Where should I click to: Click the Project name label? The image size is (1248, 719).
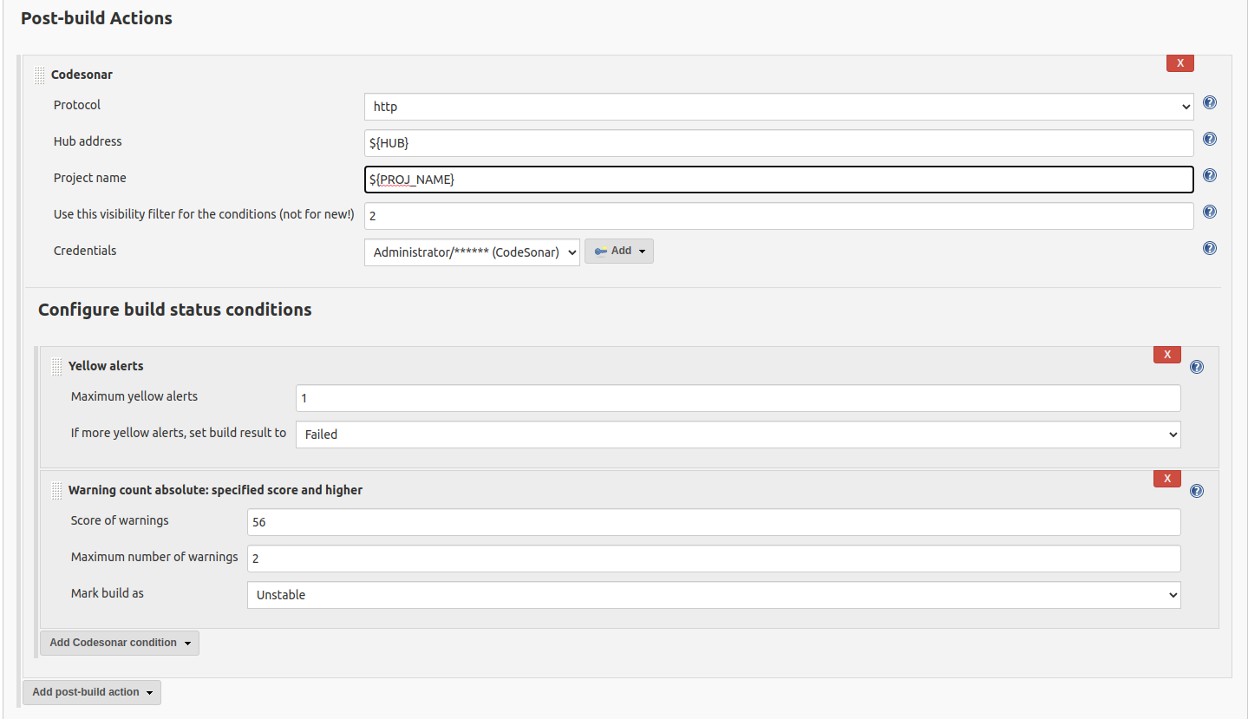pos(90,178)
